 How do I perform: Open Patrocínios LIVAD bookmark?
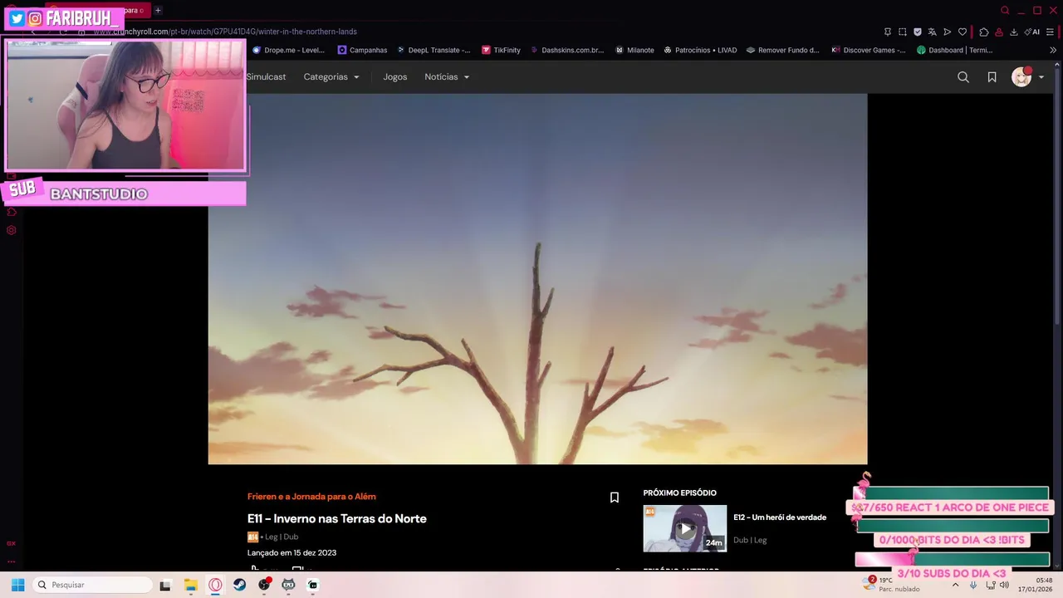pos(700,50)
